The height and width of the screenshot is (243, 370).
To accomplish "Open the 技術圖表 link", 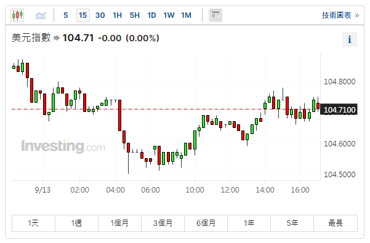I will pos(340,15).
